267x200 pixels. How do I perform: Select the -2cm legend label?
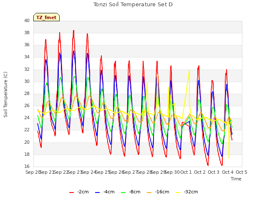pyautogui.click(x=83, y=192)
